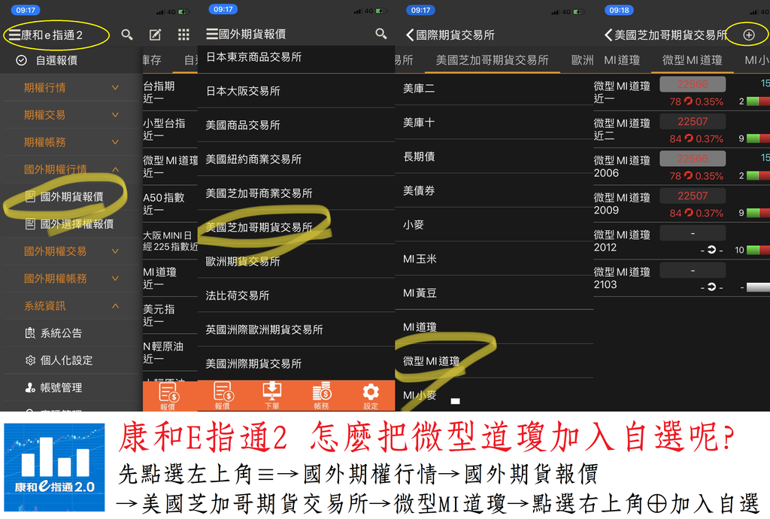Choose 美國芝加哥商業交易所 from the exchange list
This screenshot has width=770, height=519.
(296, 193)
